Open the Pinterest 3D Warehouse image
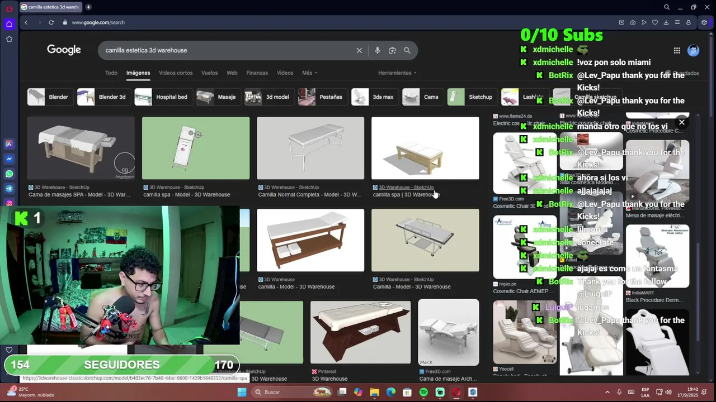This screenshot has height=402, width=716. pyautogui.click(x=361, y=332)
